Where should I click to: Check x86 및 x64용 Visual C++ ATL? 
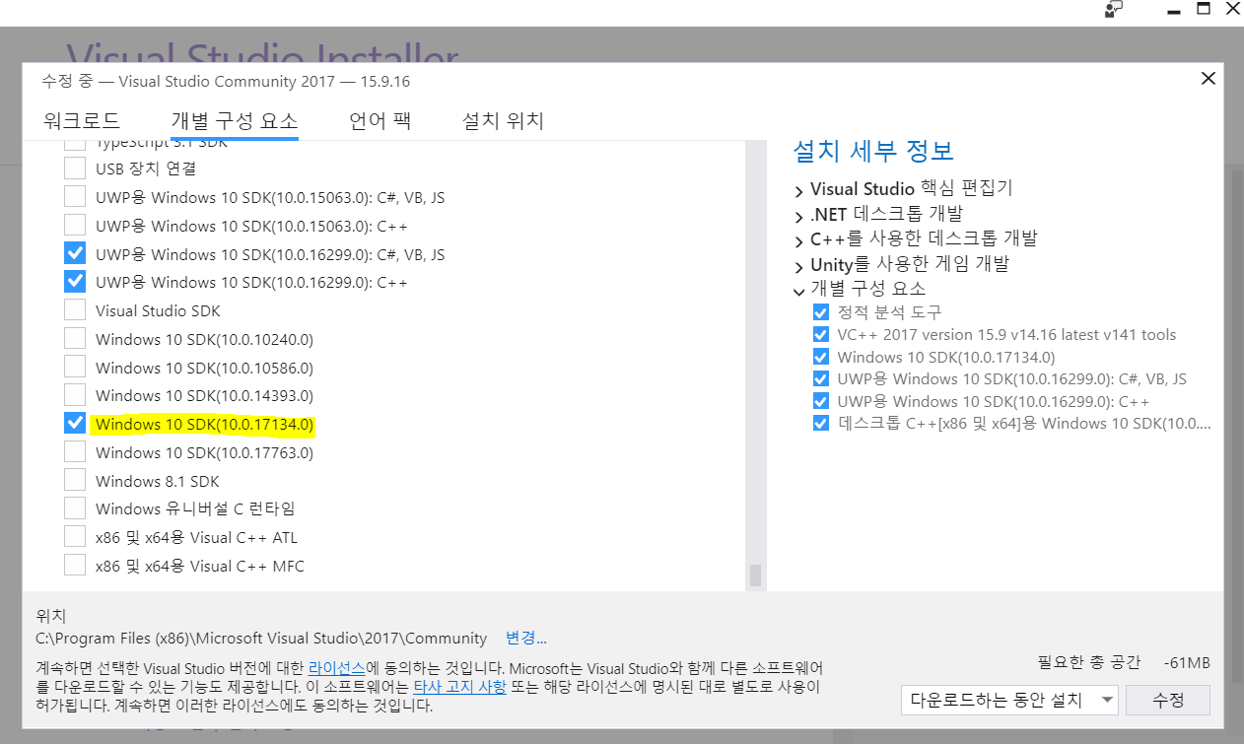(75, 537)
